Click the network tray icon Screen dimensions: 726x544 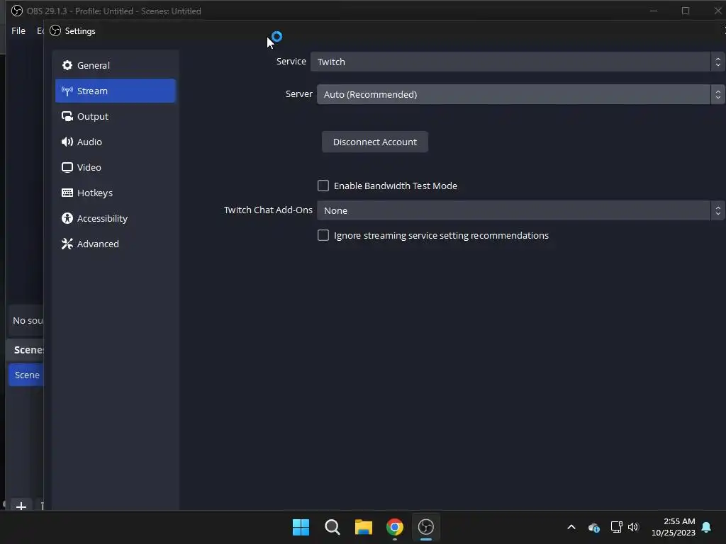pos(616,527)
